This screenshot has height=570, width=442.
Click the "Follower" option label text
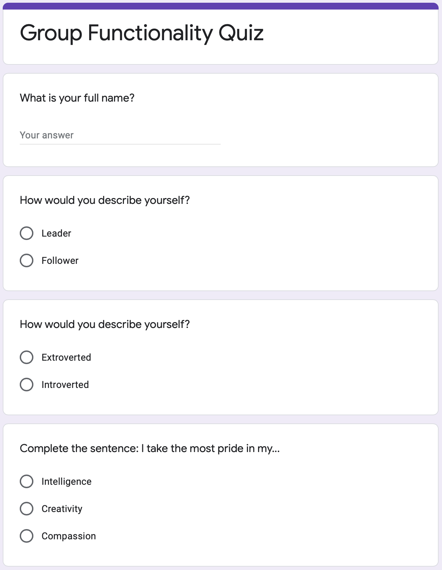coord(60,261)
